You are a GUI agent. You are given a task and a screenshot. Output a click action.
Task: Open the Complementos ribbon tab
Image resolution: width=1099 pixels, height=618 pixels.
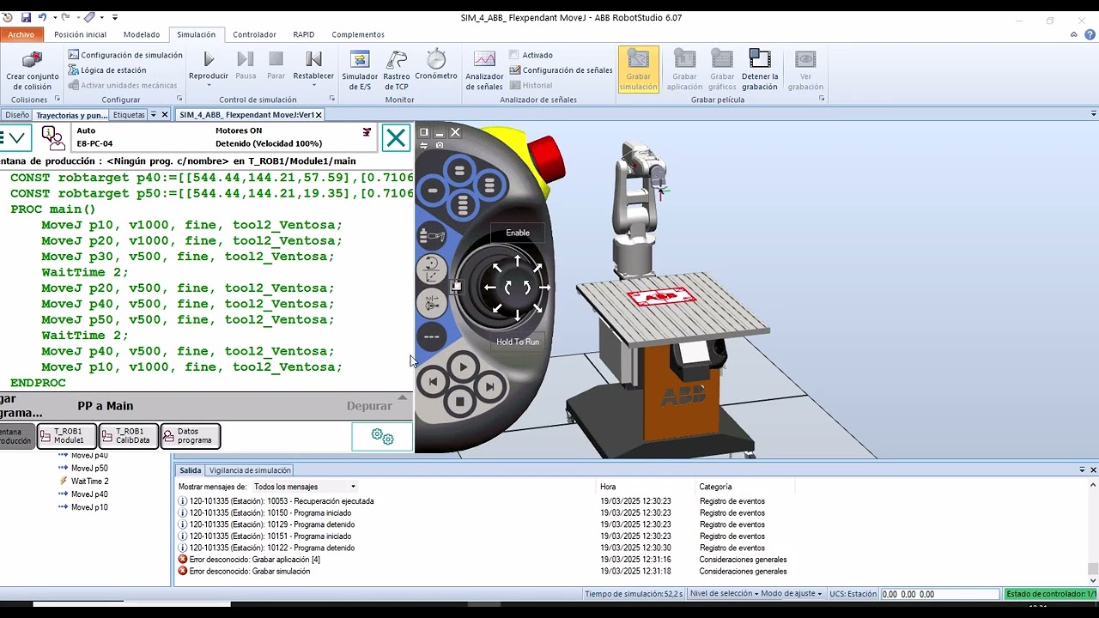358,34
